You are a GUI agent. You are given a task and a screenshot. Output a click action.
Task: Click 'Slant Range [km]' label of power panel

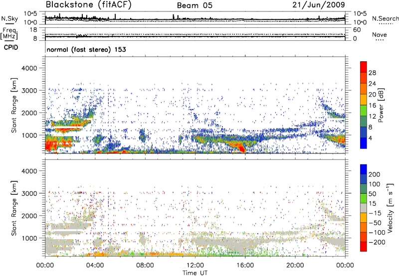point(14,105)
